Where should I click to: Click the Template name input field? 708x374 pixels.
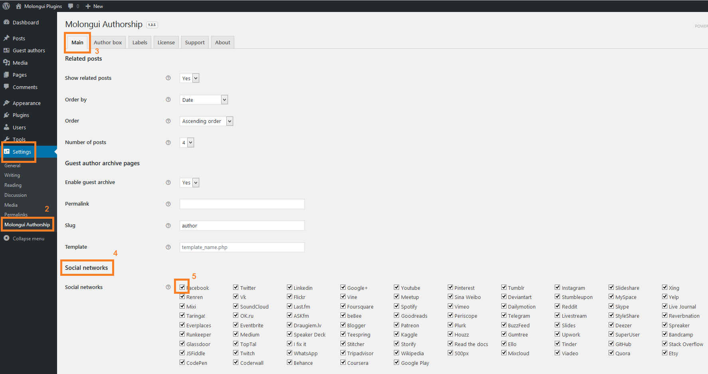click(x=242, y=247)
